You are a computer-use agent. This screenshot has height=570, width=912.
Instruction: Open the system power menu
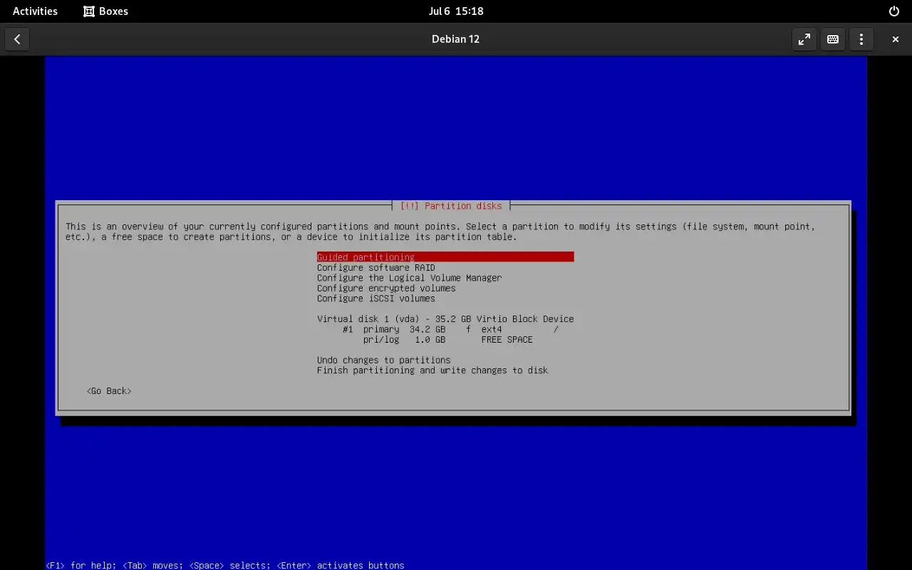pos(894,11)
